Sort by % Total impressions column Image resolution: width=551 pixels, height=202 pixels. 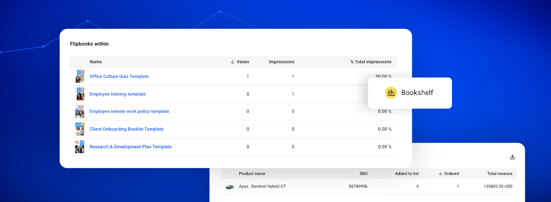pyautogui.click(x=370, y=62)
